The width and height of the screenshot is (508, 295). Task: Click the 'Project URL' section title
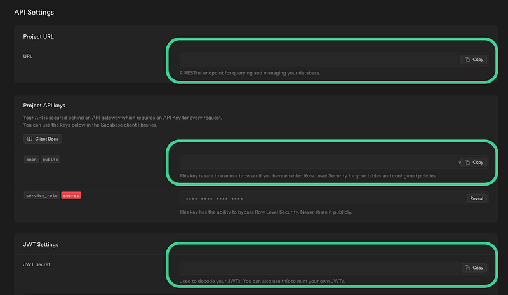[x=38, y=37]
